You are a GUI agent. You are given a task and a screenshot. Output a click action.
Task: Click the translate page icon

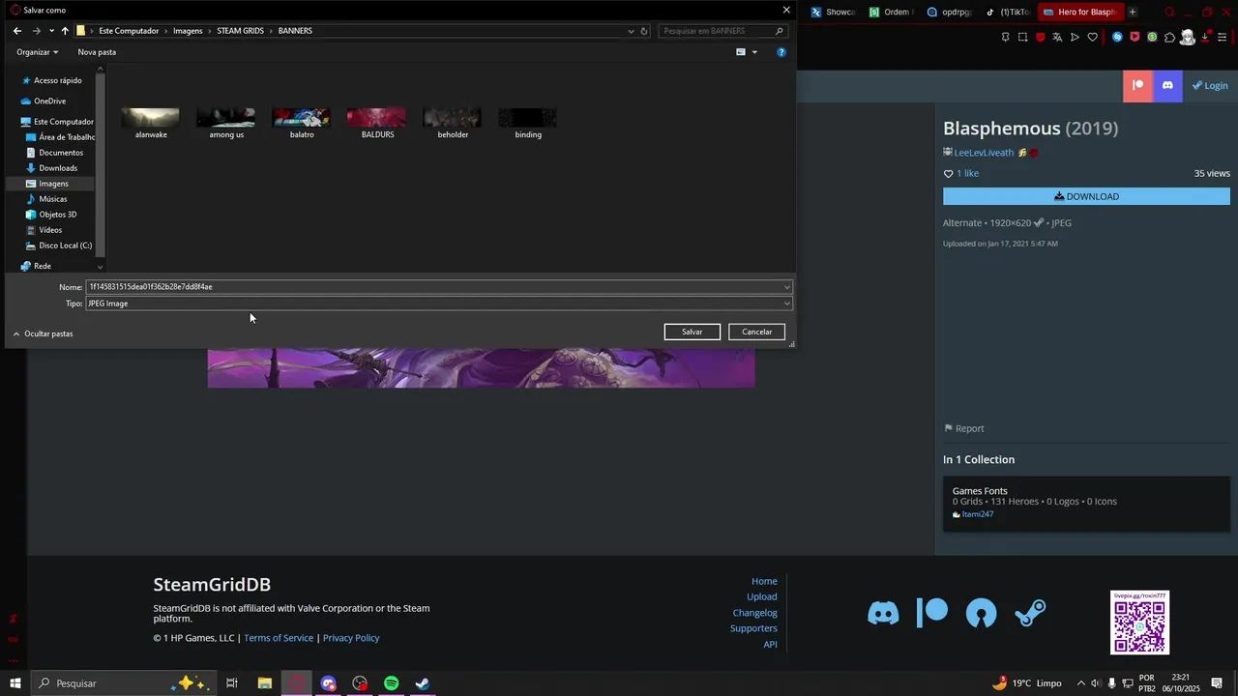[1057, 37]
